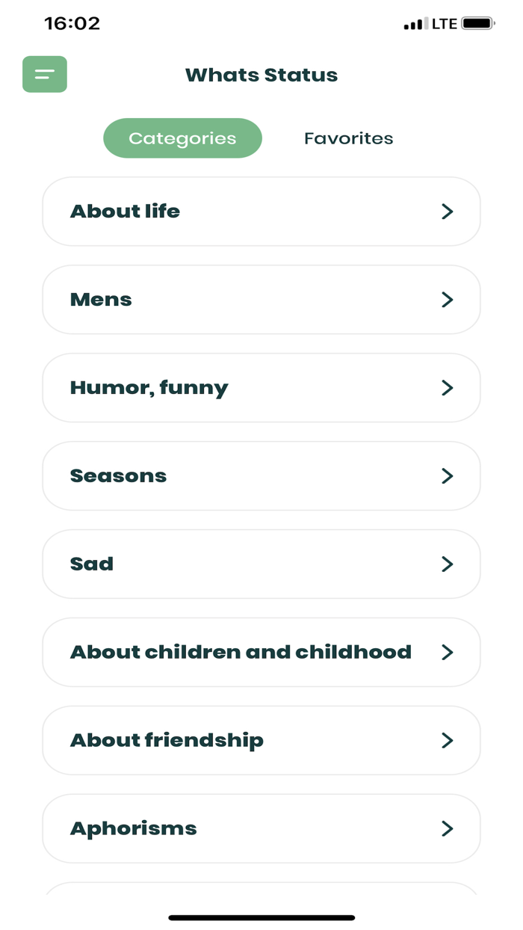Expand the Seasons category via its chevron
523x930 pixels.
(x=448, y=475)
